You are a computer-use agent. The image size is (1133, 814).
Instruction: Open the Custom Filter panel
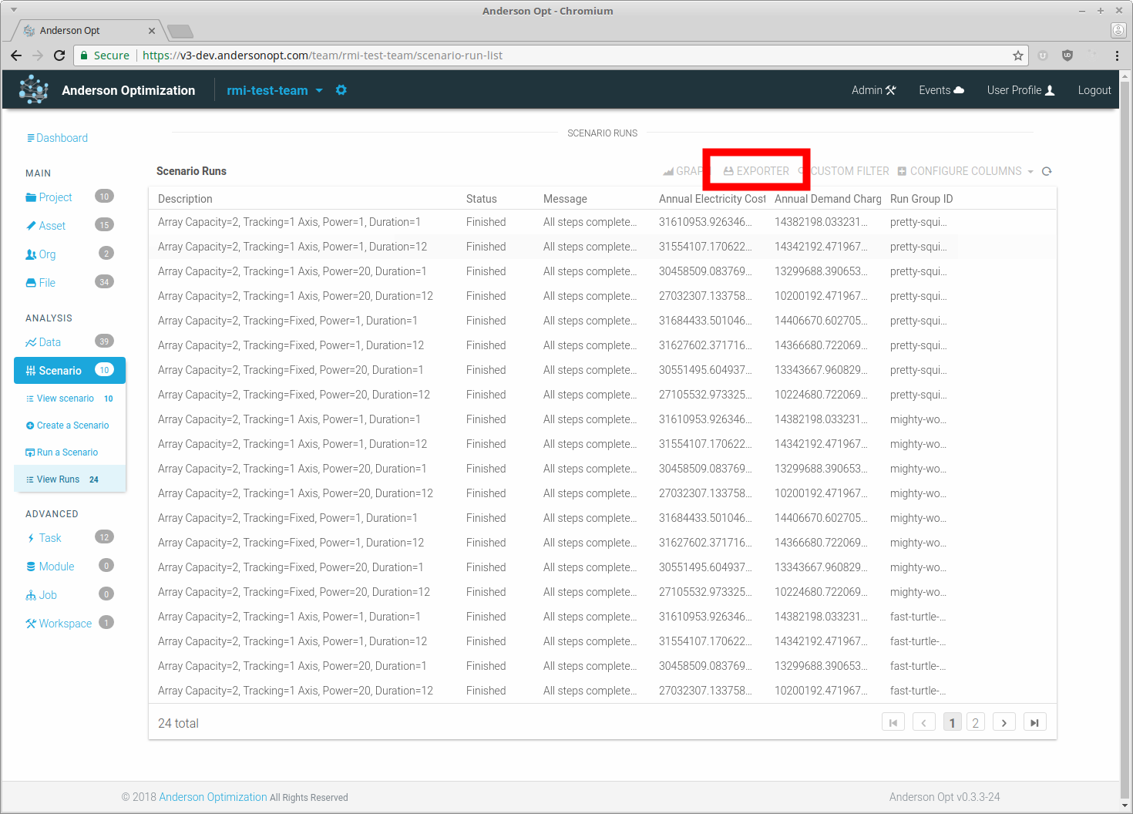click(x=849, y=171)
